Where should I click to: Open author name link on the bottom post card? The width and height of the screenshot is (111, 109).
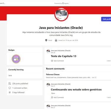point(61,105)
